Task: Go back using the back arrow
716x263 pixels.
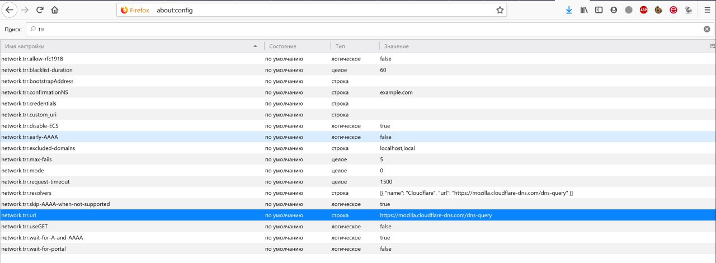Action: tap(10, 10)
